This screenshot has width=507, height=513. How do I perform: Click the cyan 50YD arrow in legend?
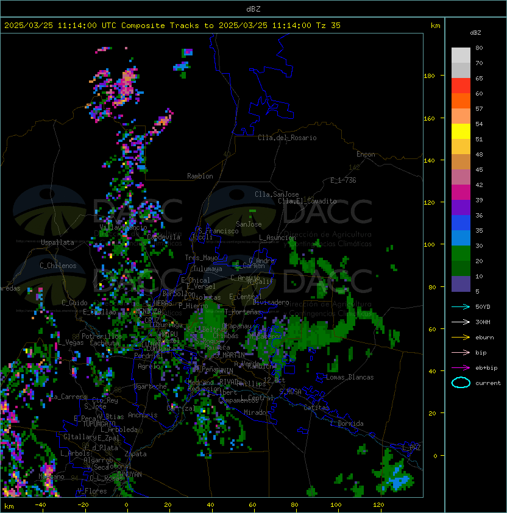point(461,306)
